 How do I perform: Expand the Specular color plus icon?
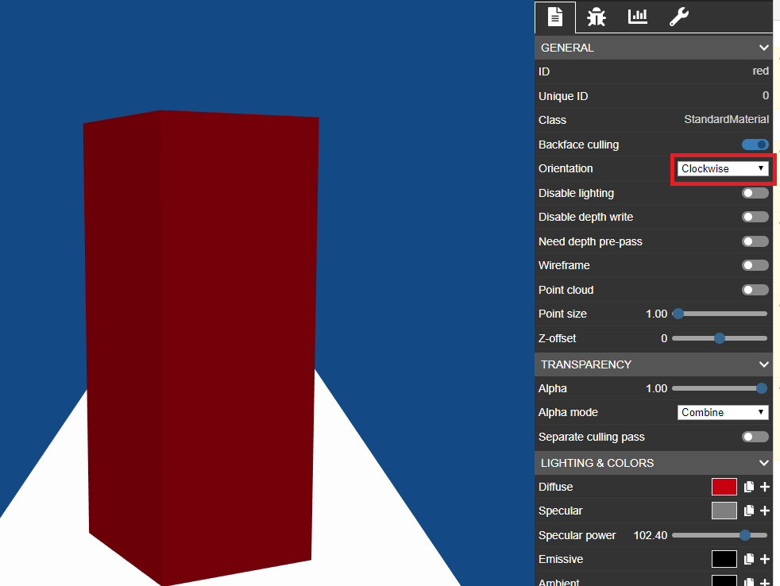point(765,511)
